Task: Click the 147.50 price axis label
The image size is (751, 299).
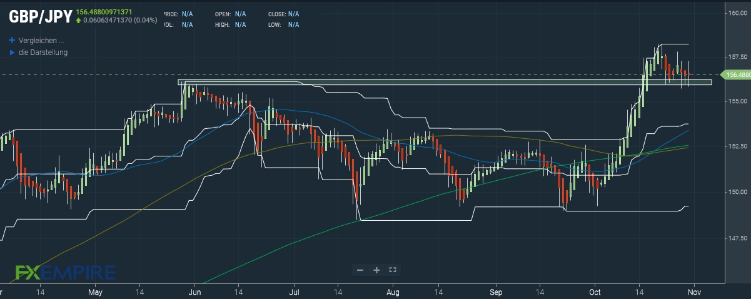Action: (x=739, y=238)
